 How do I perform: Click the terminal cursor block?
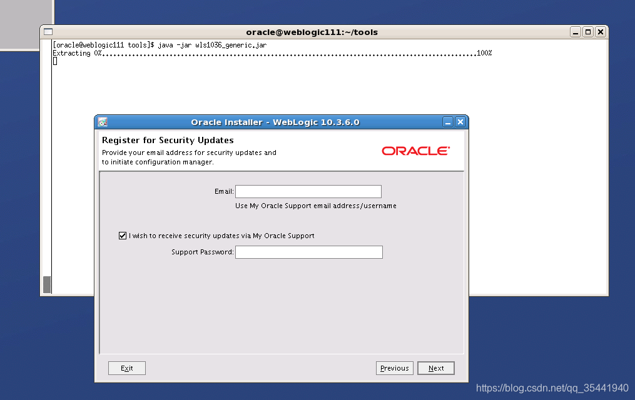coord(55,61)
